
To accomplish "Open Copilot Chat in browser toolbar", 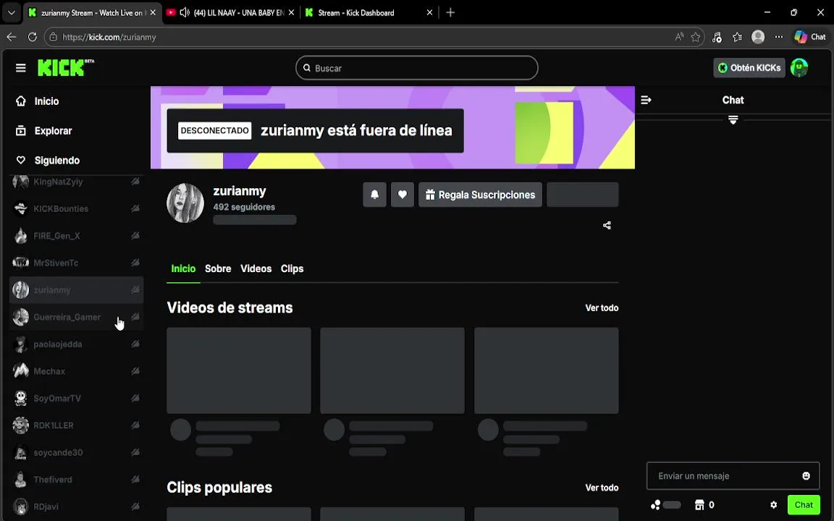I will click(x=810, y=37).
